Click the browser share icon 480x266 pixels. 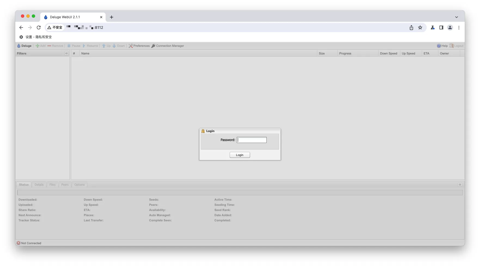tap(411, 27)
